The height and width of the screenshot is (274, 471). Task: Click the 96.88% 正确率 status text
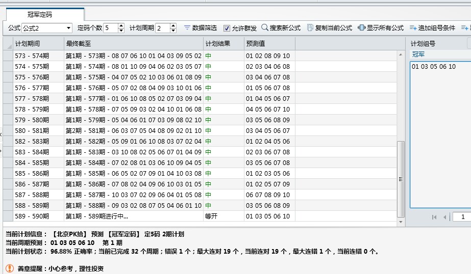click(72, 251)
